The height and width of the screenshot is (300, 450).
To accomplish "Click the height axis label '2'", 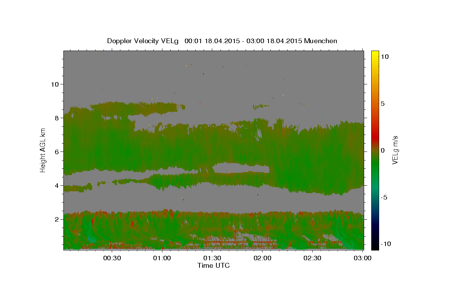I will pyautogui.click(x=56, y=219).
